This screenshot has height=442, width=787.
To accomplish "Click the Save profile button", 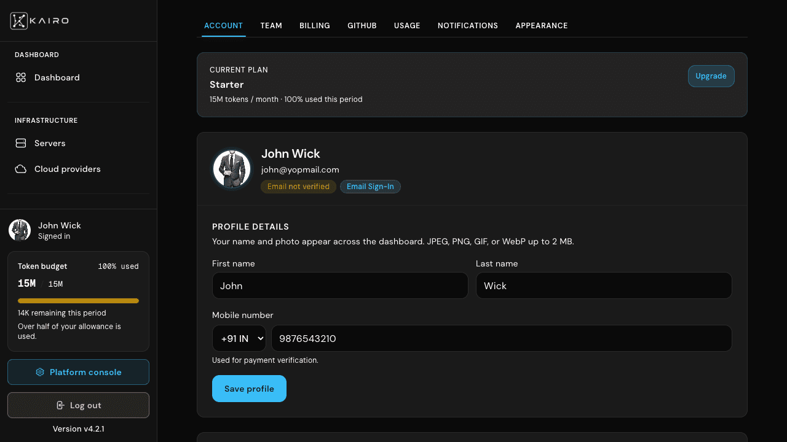I will pos(249,389).
